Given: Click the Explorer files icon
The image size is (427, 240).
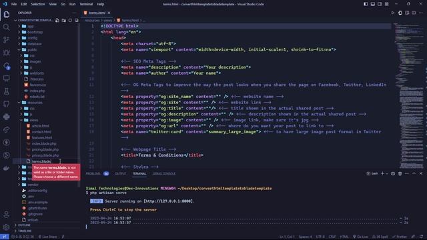Looking at the screenshot, I should (x=6, y=14).
